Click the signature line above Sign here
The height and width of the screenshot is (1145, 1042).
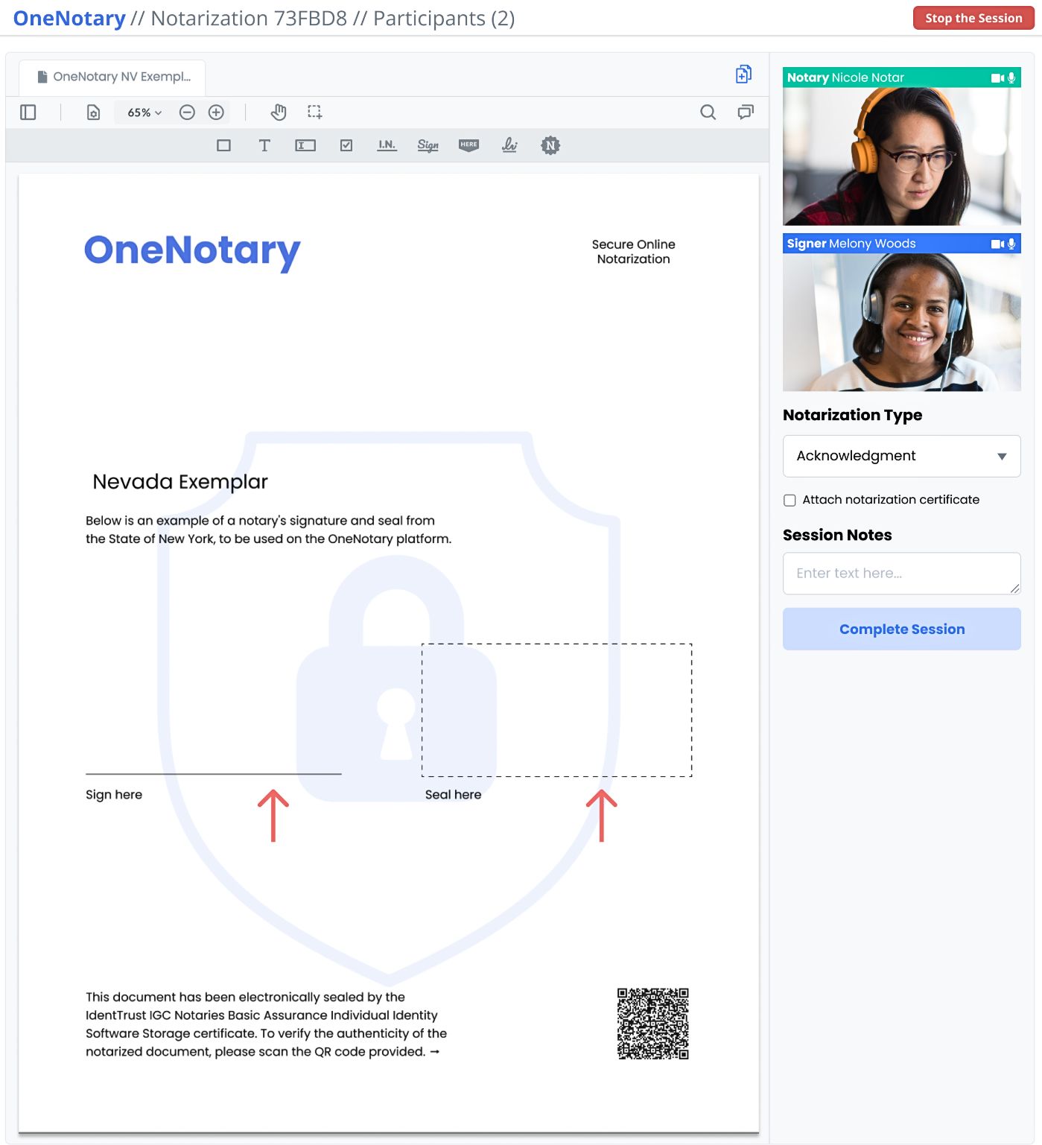[x=214, y=774]
